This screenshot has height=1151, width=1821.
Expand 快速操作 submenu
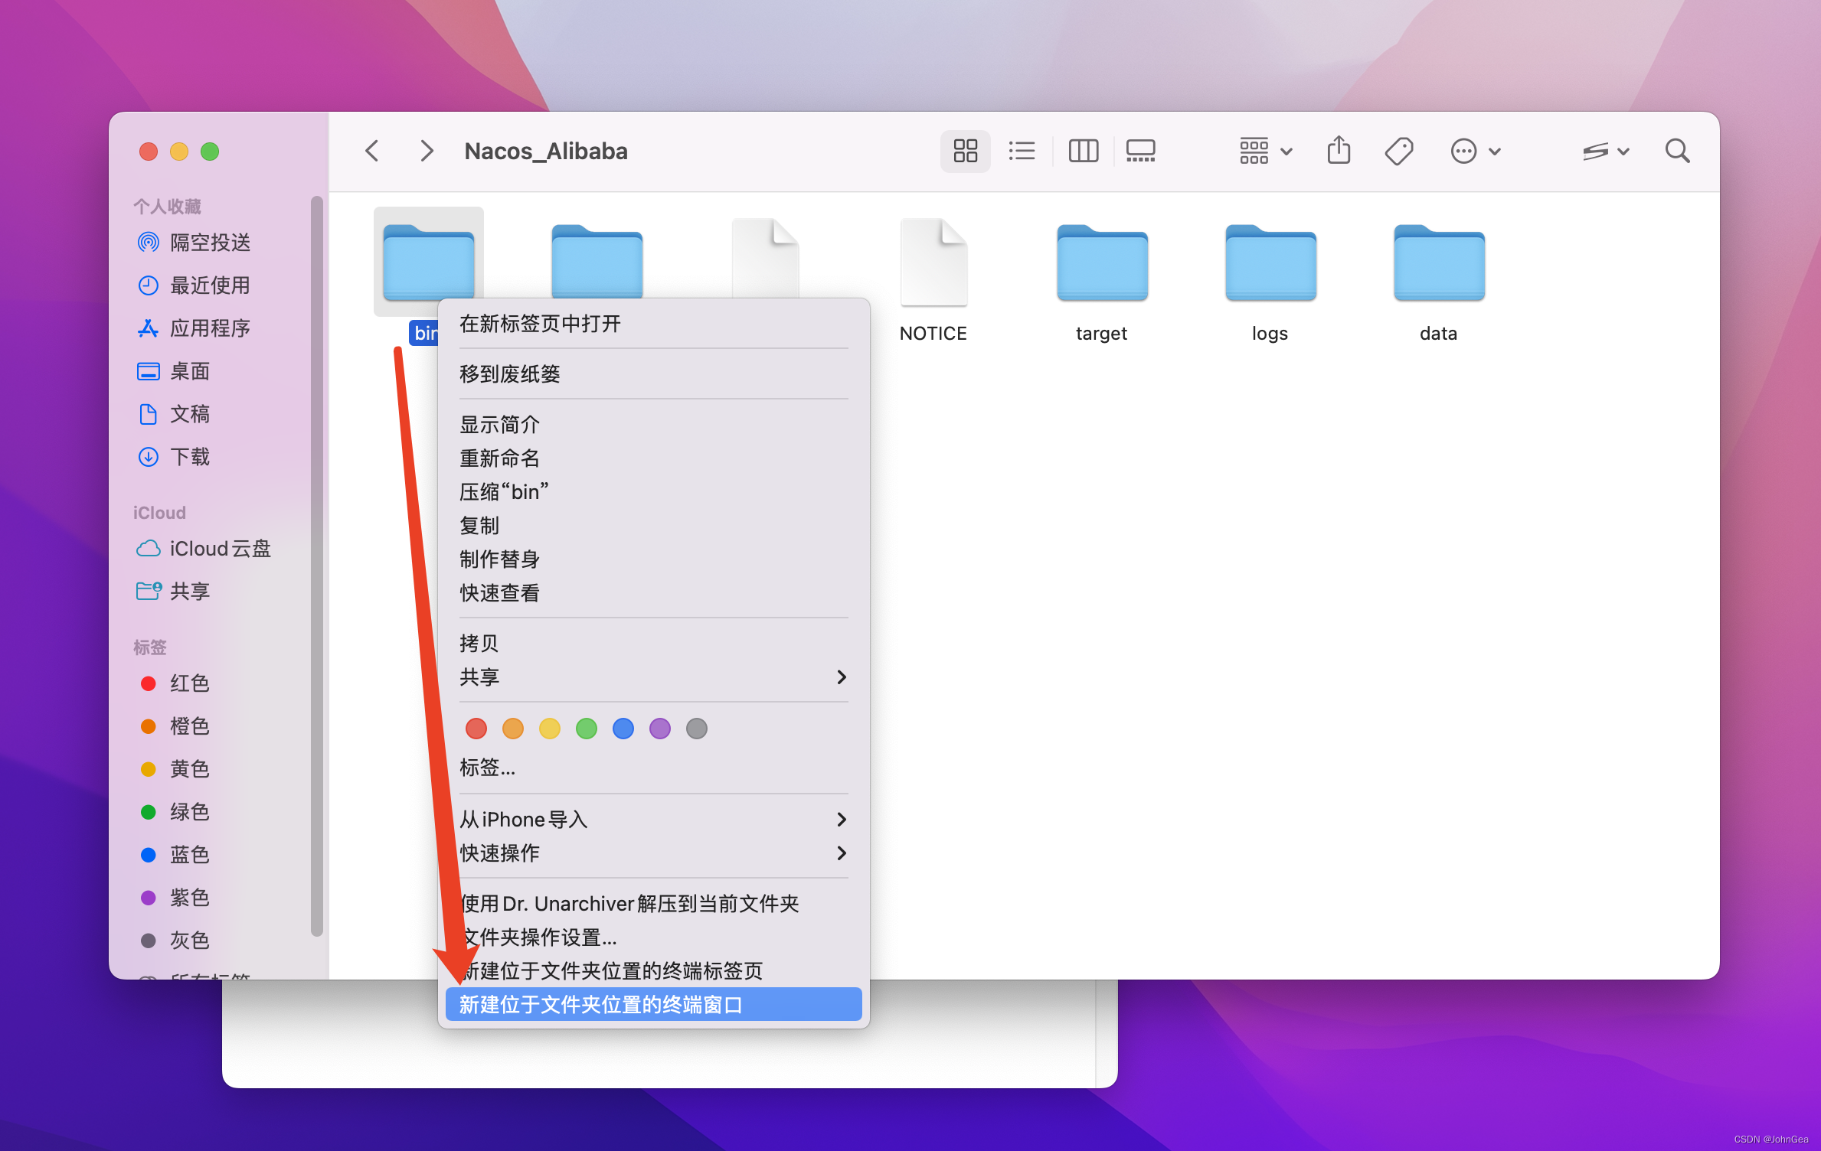[x=653, y=853]
